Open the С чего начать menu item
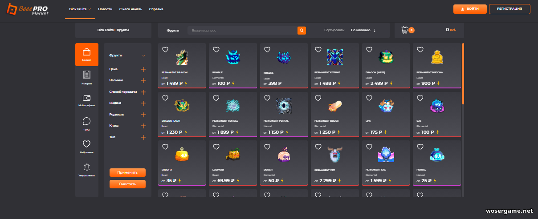Image resolution: width=538 pixels, height=219 pixels. (130, 9)
